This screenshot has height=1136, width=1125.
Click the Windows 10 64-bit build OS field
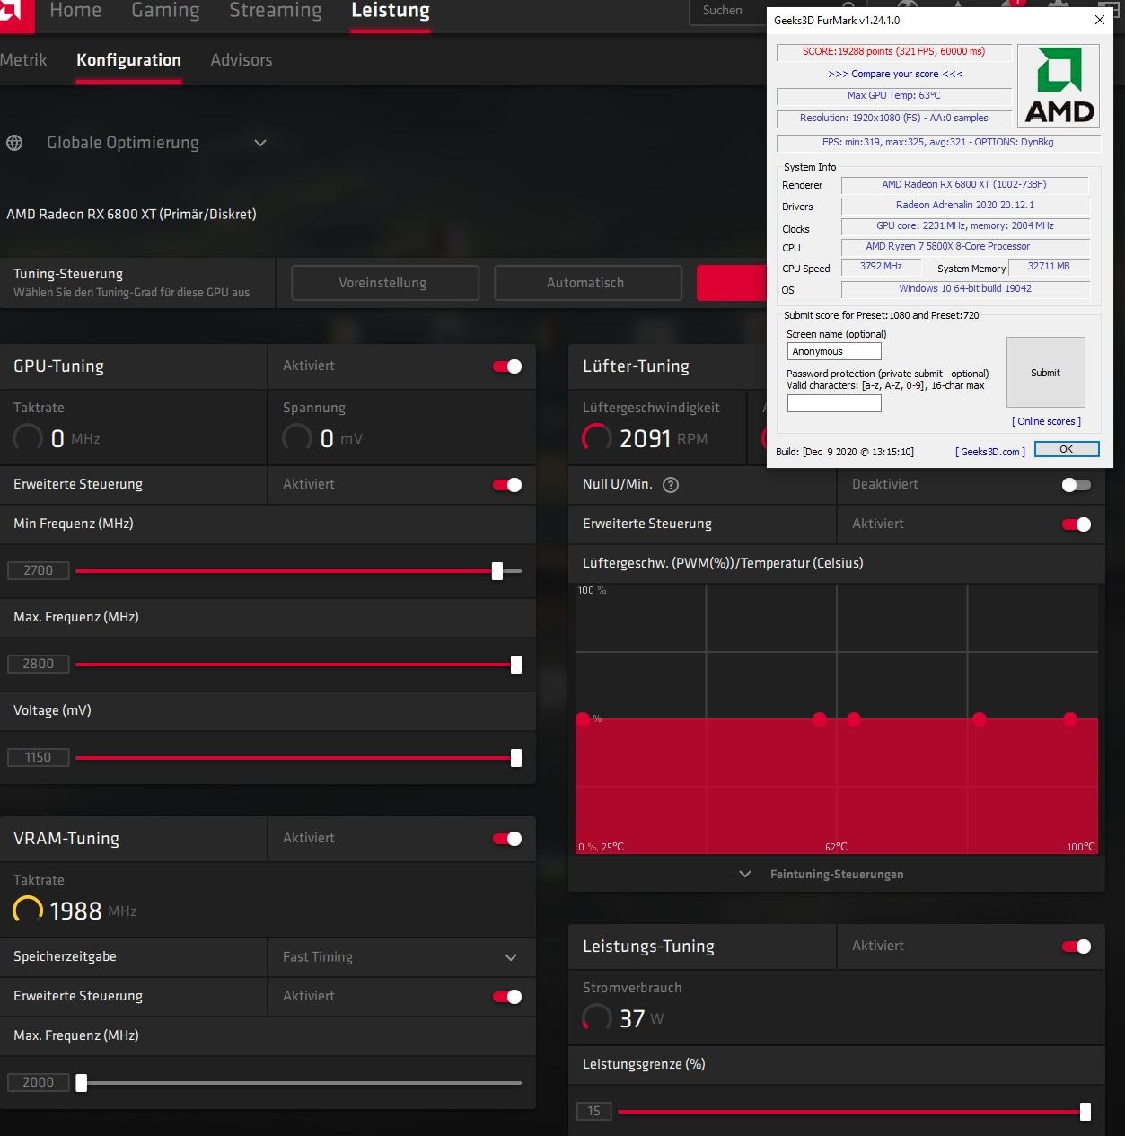tap(964, 288)
